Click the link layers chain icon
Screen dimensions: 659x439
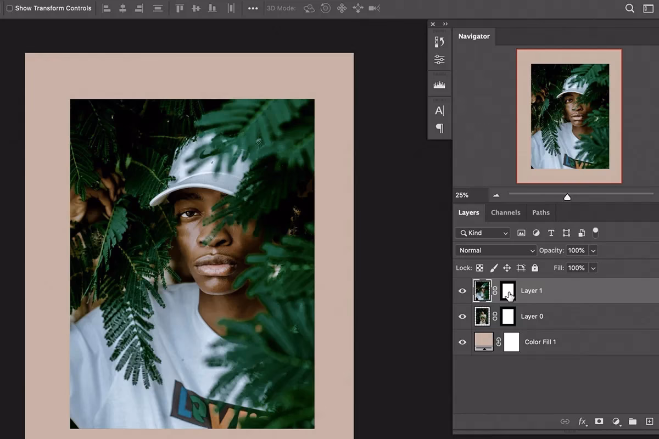pos(565,421)
